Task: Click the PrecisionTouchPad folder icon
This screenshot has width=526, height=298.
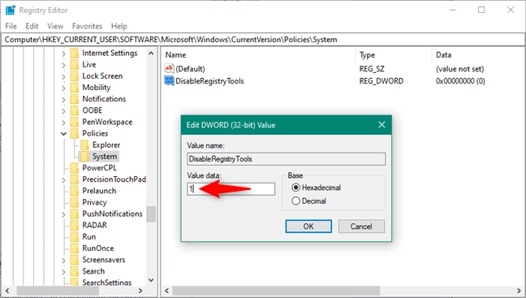Action: tap(75, 179)
